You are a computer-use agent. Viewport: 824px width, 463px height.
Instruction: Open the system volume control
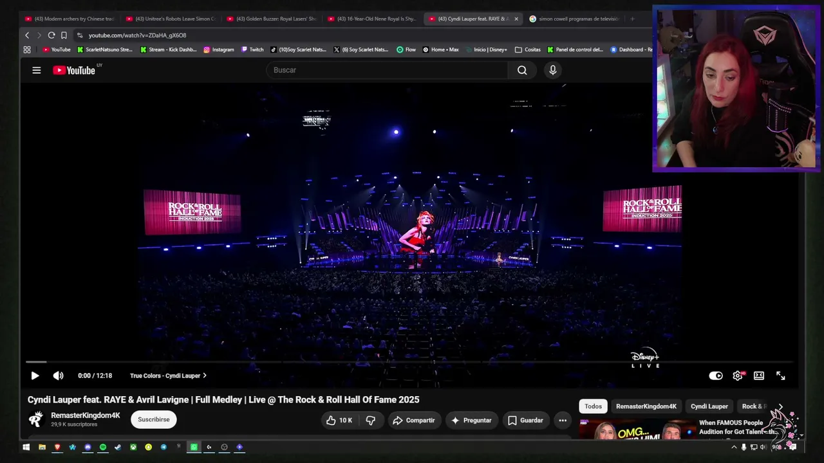pyautogui.click(x=763, y=447)
